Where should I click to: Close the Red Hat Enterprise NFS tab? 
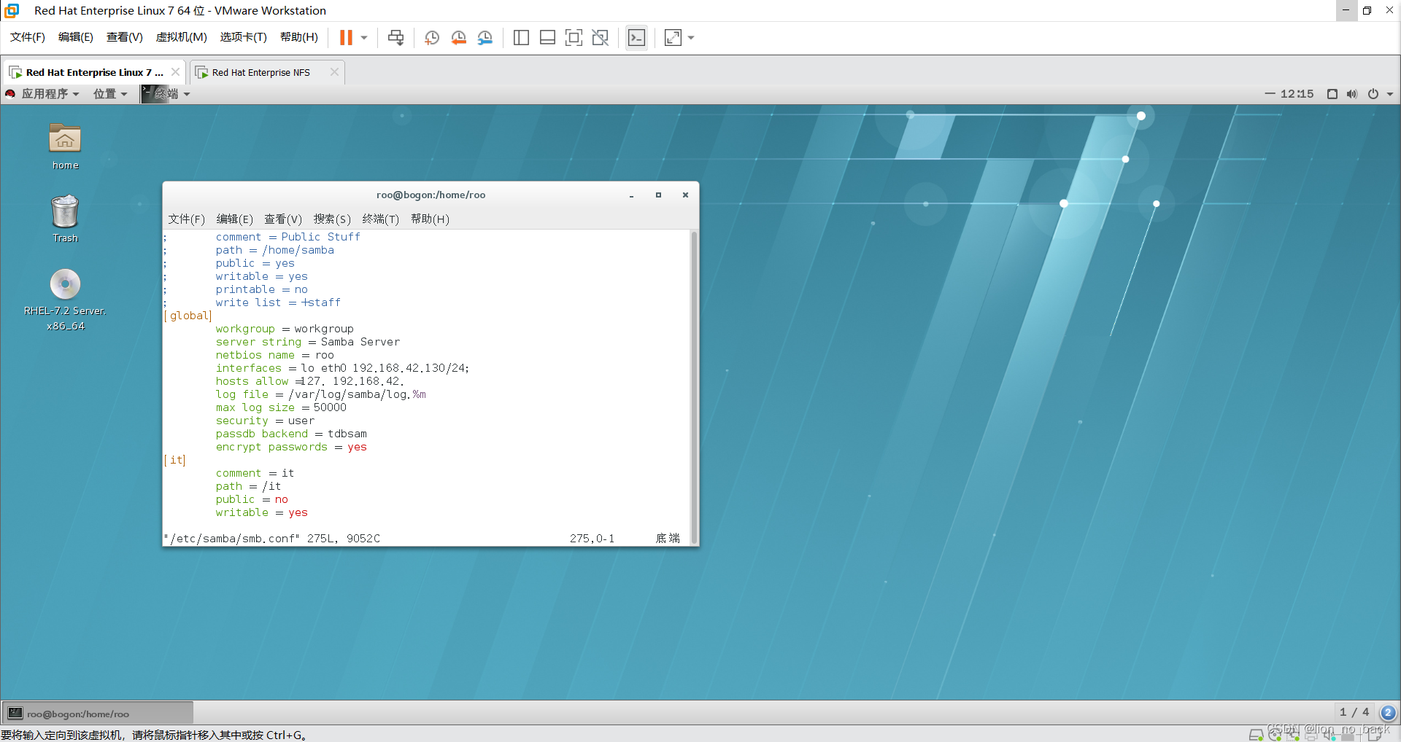click(334, 72)
